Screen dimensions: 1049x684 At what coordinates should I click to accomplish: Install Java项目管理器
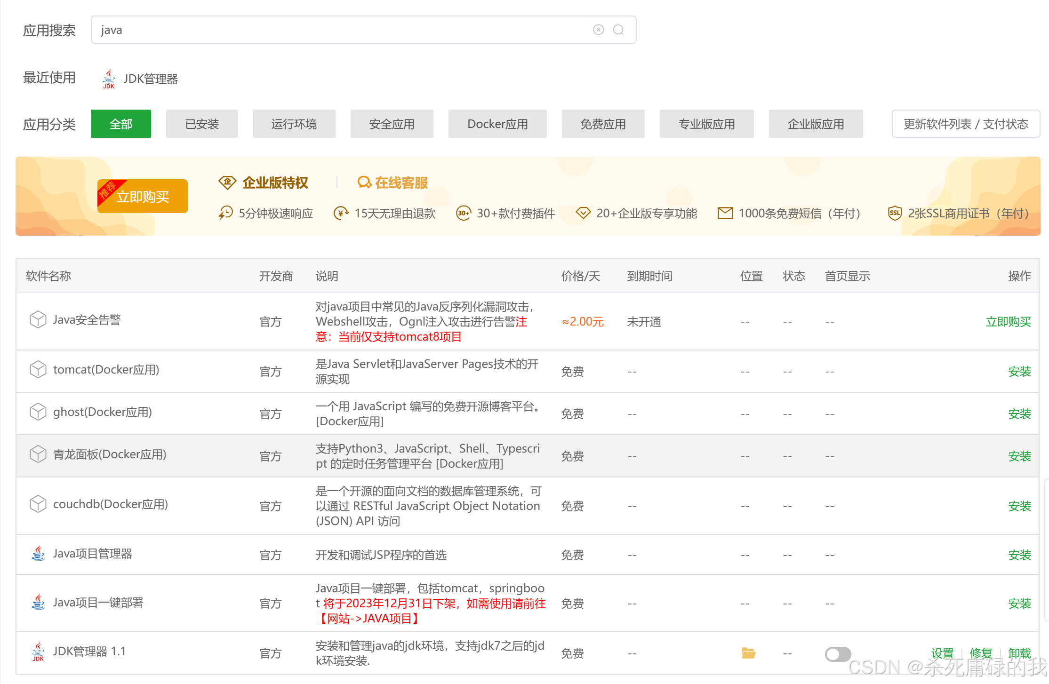click(x=1020, y=555)
